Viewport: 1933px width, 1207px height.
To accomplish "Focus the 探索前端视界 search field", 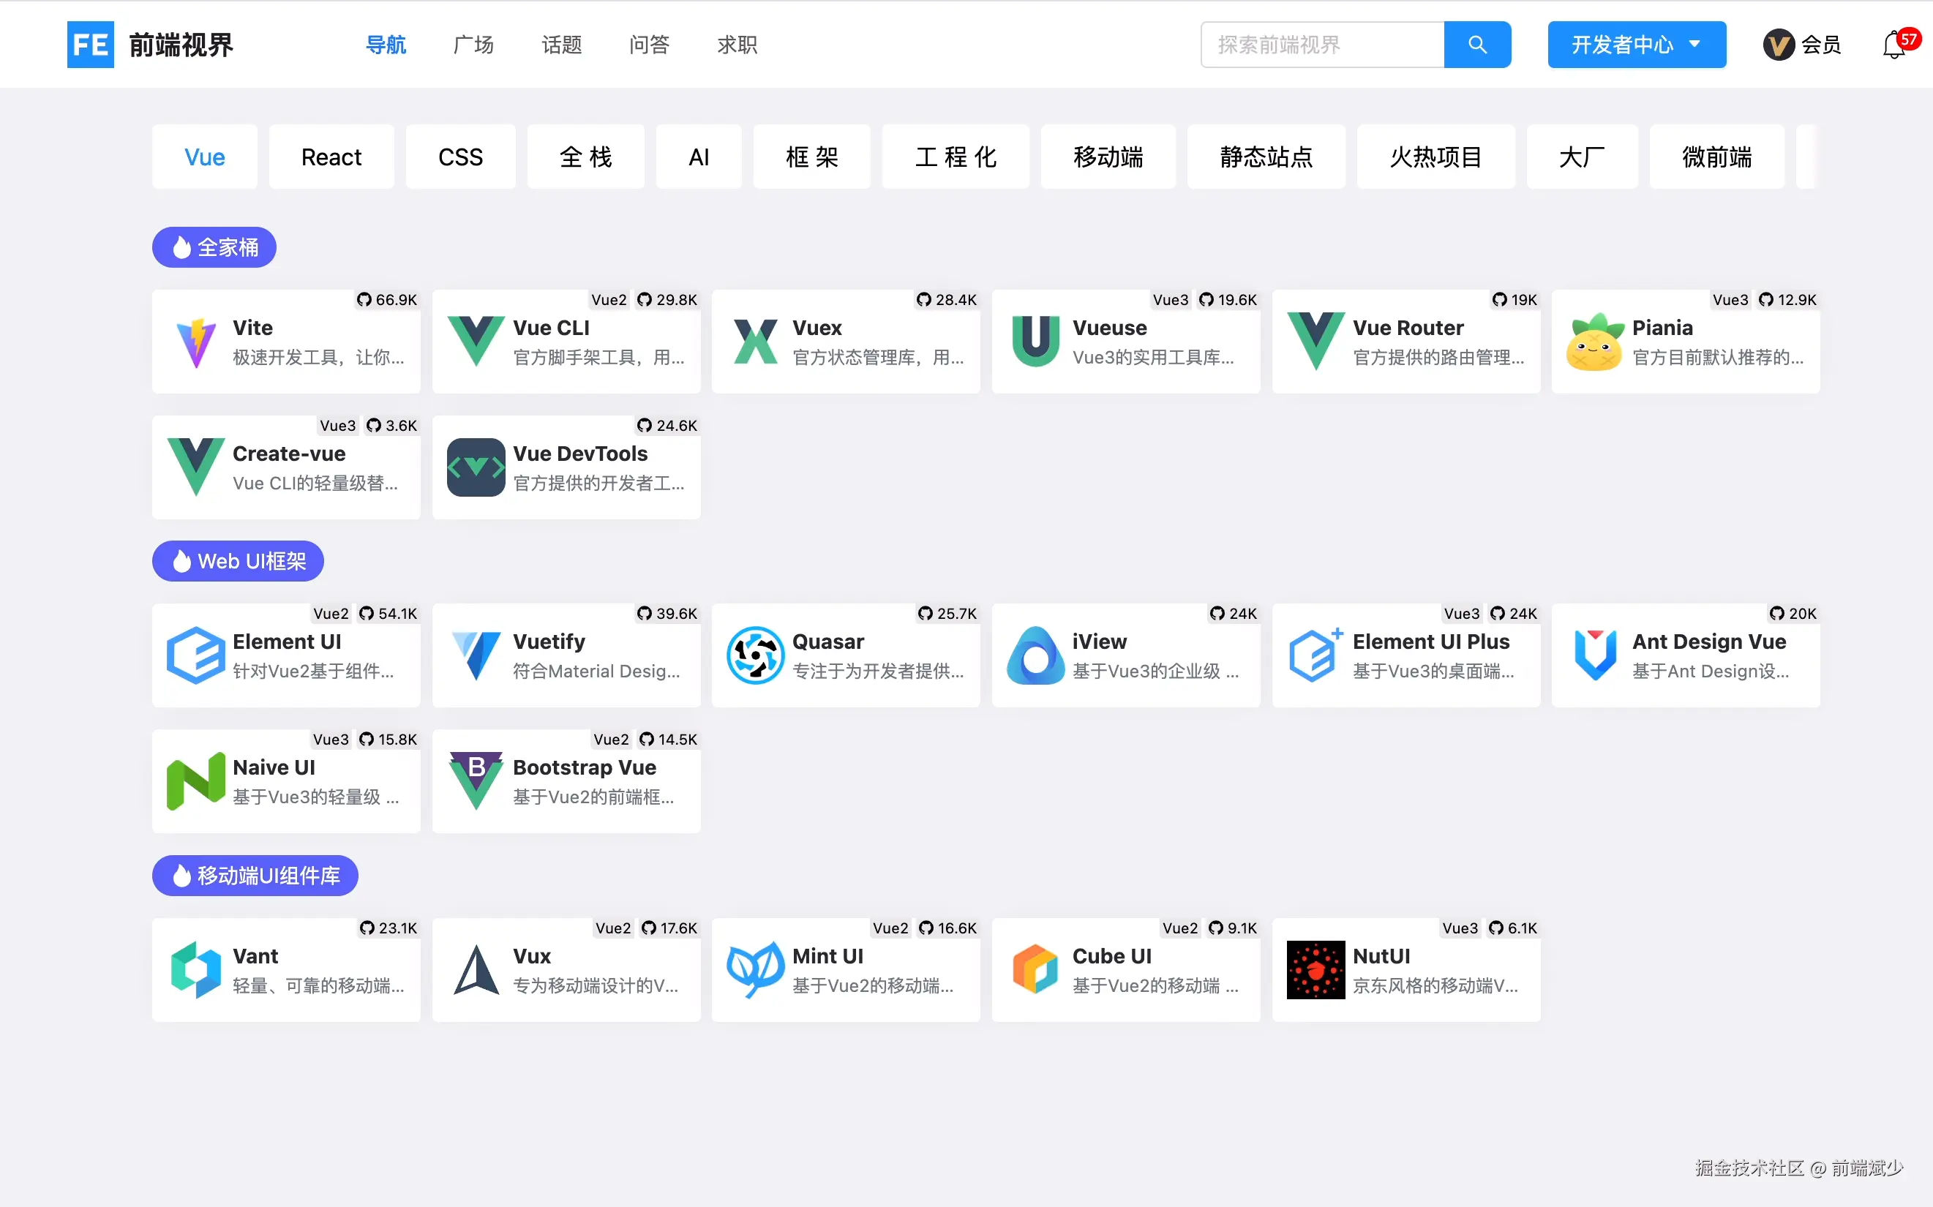I will pos(1322,45).
